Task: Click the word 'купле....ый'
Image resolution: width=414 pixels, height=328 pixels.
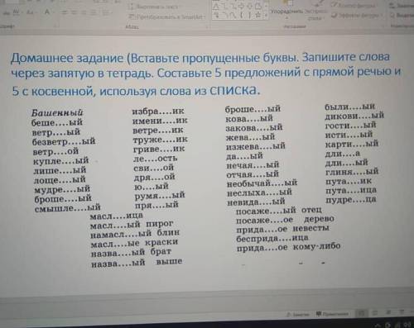Action: point(60,160)
